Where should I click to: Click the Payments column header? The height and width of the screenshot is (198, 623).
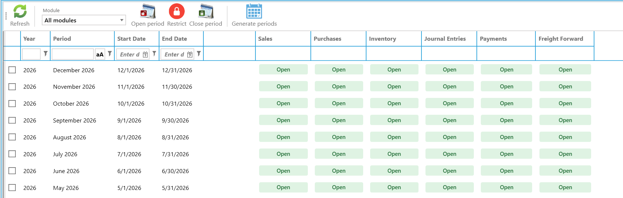click(506, 39)
